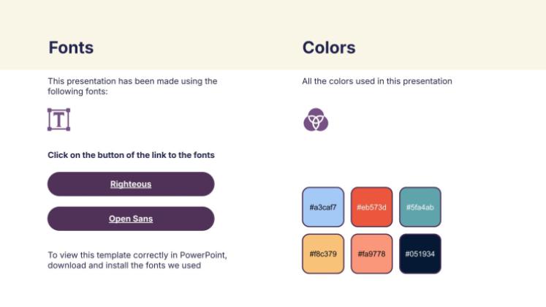The image size is (546, 307).
Task: Select the red-orange #eb573d swatch
Action: tap(371, 207)
